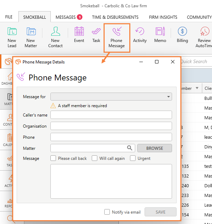Image resolution: width=212 pixels, height=224 pixels.
Task: Create a New Matter from the ribbon
Action: (31, 37)
